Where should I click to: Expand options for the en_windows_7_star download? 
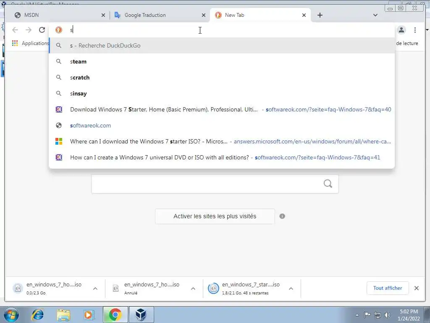pyautogui.click(x=291, y=289)
